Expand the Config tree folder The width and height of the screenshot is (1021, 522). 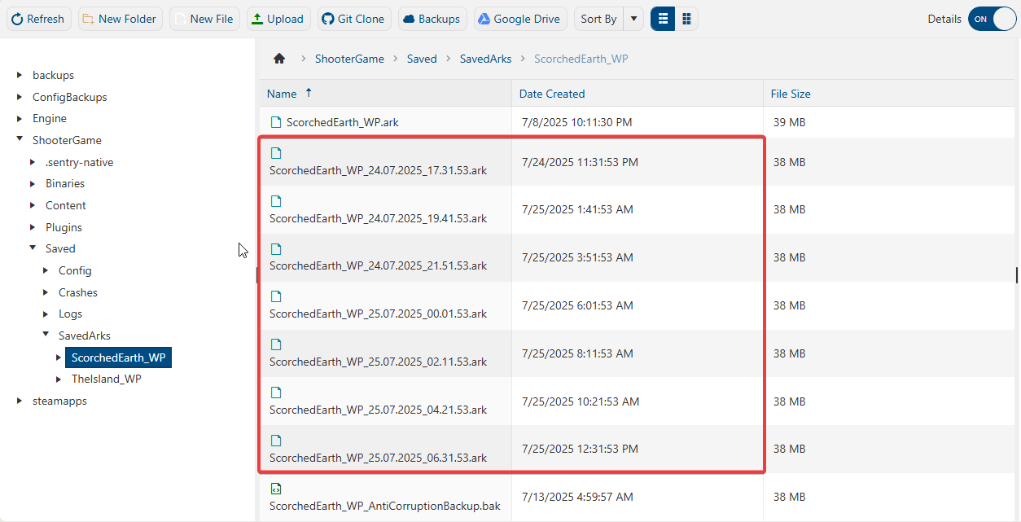pos(46,270)
